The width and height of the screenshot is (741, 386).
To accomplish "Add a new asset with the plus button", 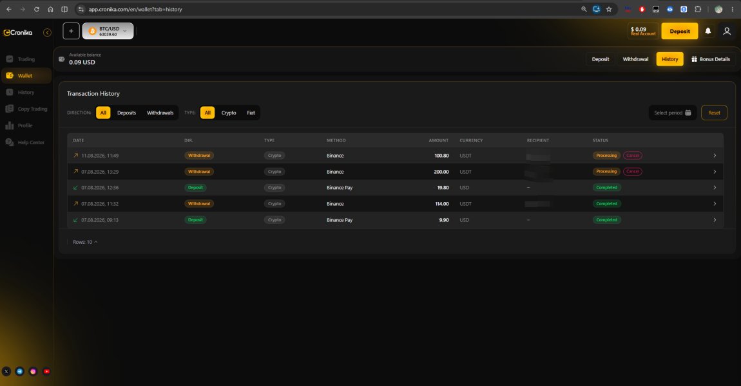I will [71, 31].
